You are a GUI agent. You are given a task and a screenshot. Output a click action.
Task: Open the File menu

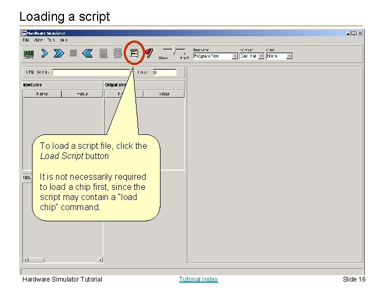[26, 40]
